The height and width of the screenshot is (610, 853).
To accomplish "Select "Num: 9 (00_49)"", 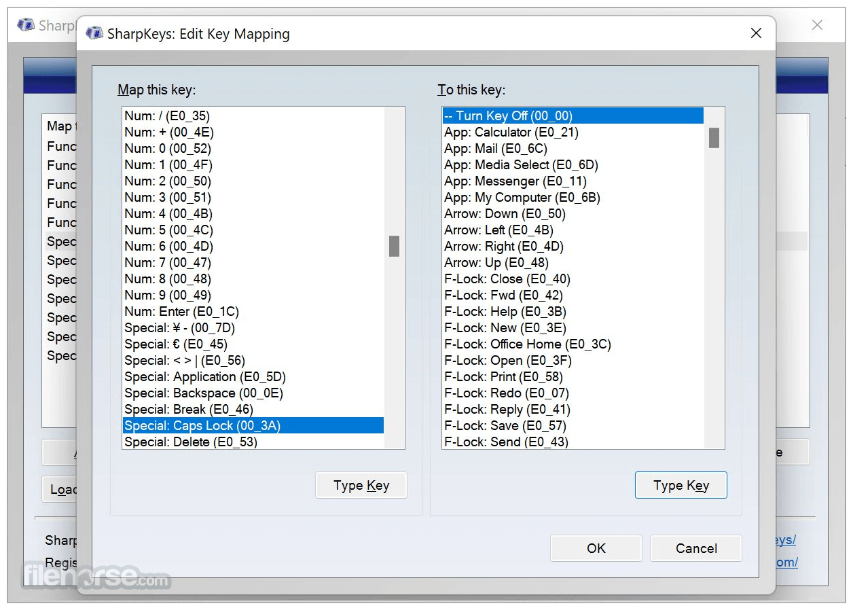I will tap(253, 295).
